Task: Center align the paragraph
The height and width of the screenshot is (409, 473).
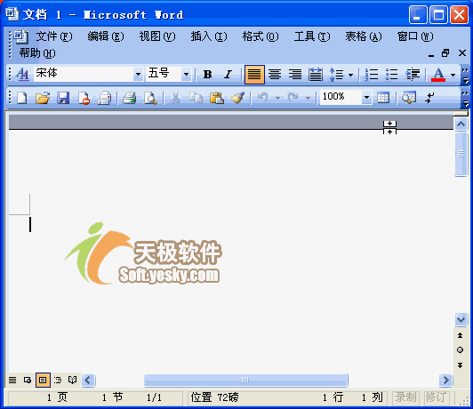Action: pyautogui.click(x=275, y=74)
